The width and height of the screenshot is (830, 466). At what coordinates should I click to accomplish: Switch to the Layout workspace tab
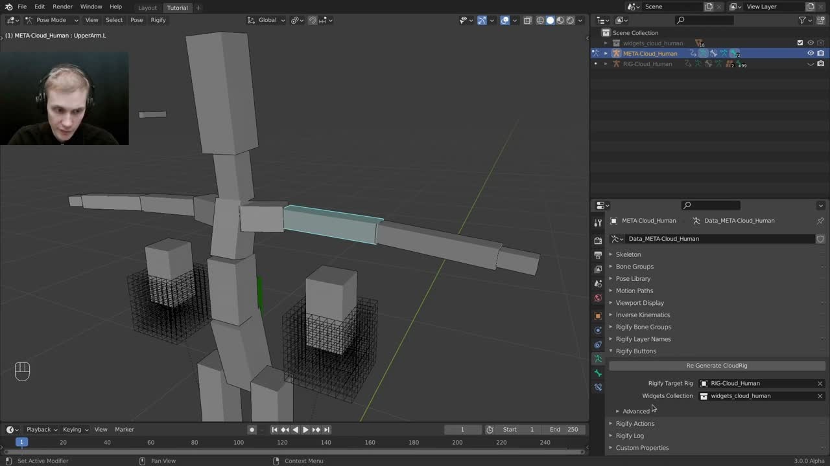pyautogui.click(x=147, y=8)
